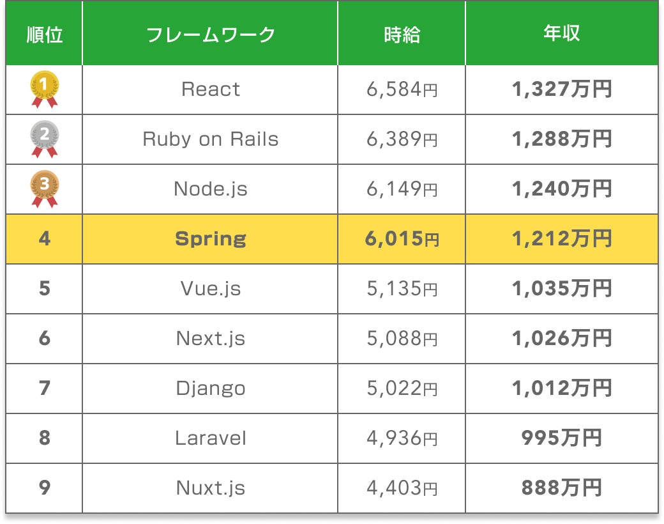This screenshot has width=664, height=524.
Task: Click the 年収 column header
Action: 562,34
